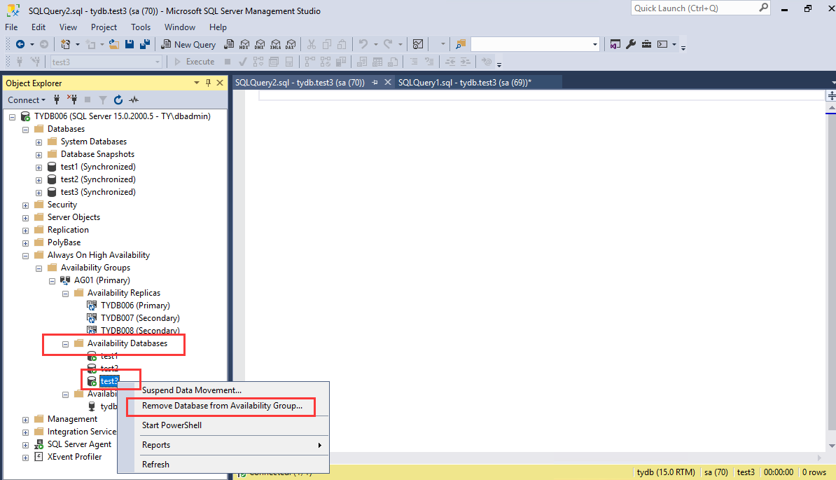The image size is (836, 480).
Task: Collapse Always On High Availability folder
Action: [x=26, y=256]
